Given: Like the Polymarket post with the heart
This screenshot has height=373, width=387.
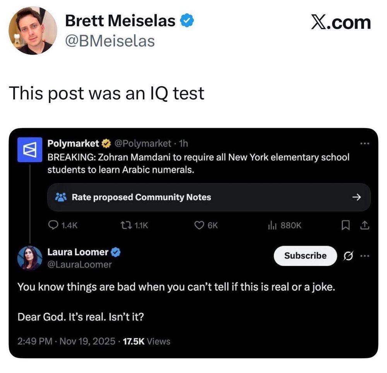Looking at the screenshot, I should pos(199,225).
